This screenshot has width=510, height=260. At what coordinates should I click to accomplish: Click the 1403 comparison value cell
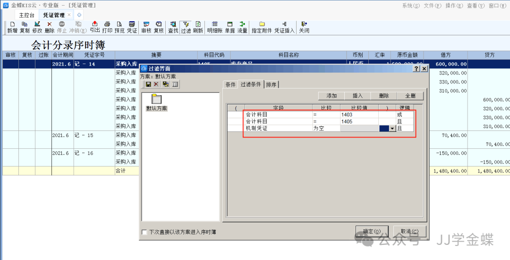click(359, 114)
